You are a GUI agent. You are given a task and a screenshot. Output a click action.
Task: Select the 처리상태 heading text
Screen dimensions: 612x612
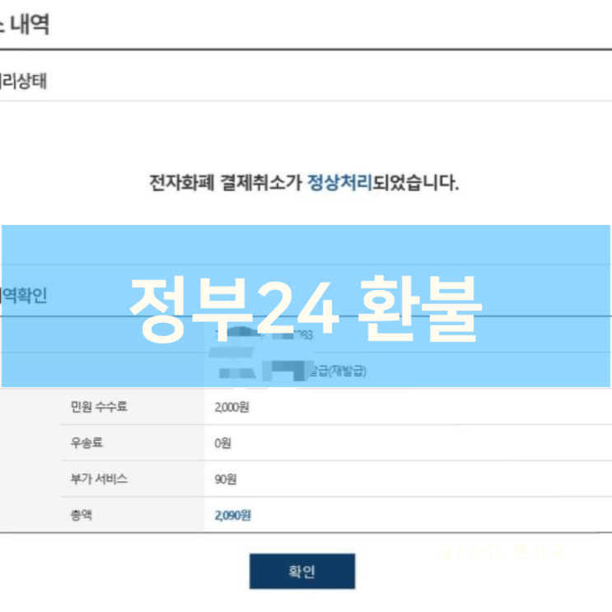click(23, 82)
